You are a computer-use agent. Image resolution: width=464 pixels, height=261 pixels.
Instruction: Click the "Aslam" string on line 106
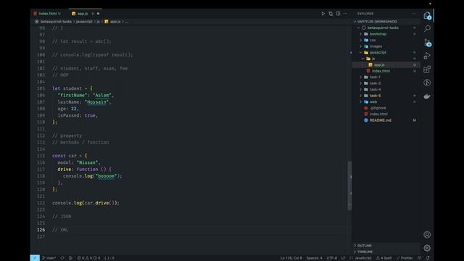(x=102, y=95)
